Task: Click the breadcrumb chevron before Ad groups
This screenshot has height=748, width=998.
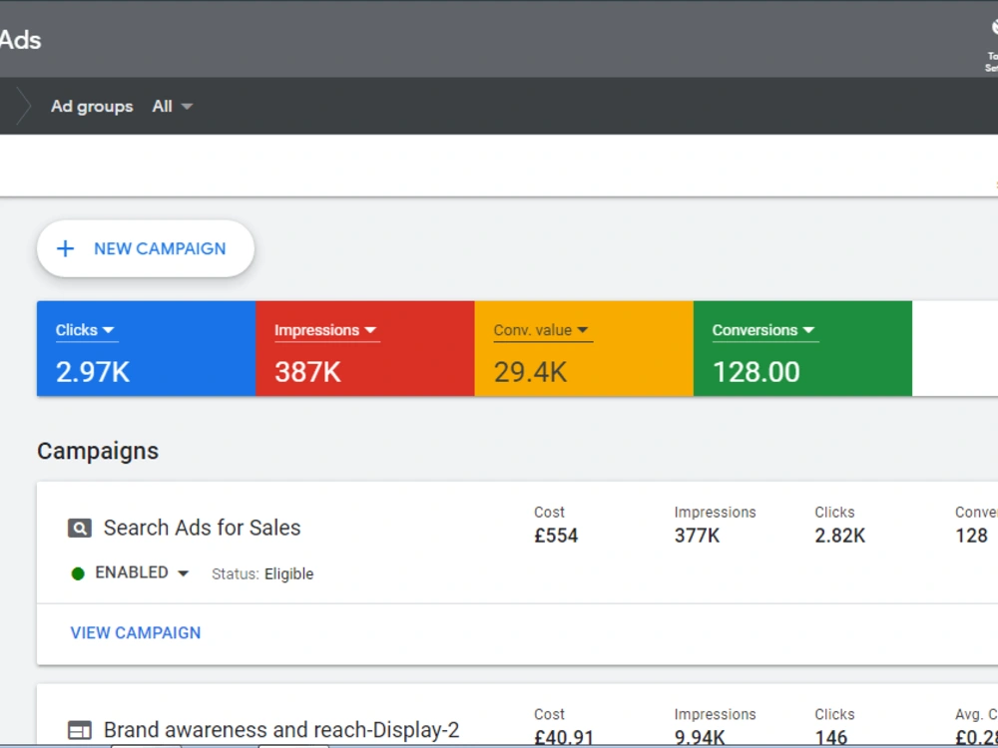Action: (x=24, y=106)
